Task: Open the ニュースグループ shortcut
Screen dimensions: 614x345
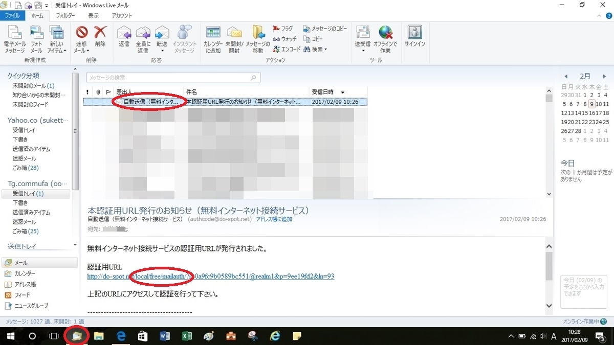Action: 26,306
